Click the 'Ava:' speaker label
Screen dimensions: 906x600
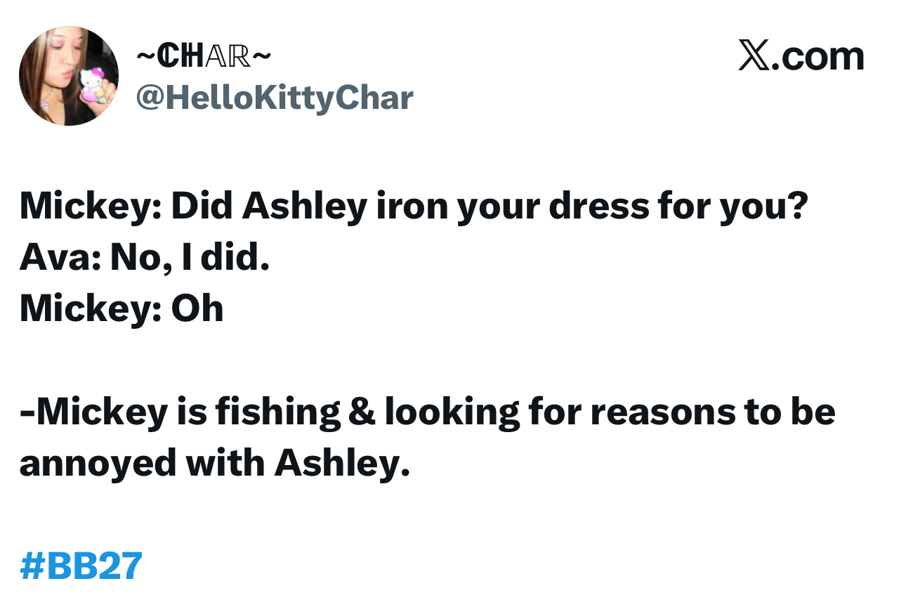tap(60, 258)
